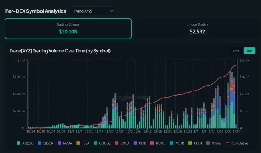Click the $1.0B left axis label
Screen dimensions: 261x153
[x=21, y=61]
